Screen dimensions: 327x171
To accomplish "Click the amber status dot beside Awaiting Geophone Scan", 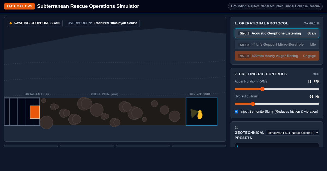I will 11,23.
